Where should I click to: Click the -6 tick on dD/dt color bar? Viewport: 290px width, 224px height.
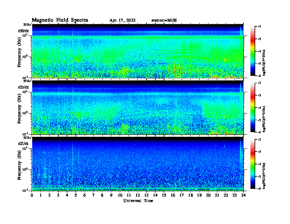[x=259, y=132]
